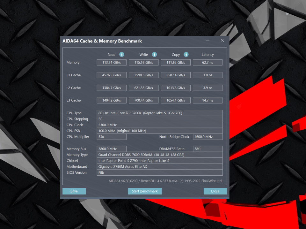The height and width of the screenshot is (229, 306).
Task: Click the CPU Type field with i7-13700K
Action: 160,113
